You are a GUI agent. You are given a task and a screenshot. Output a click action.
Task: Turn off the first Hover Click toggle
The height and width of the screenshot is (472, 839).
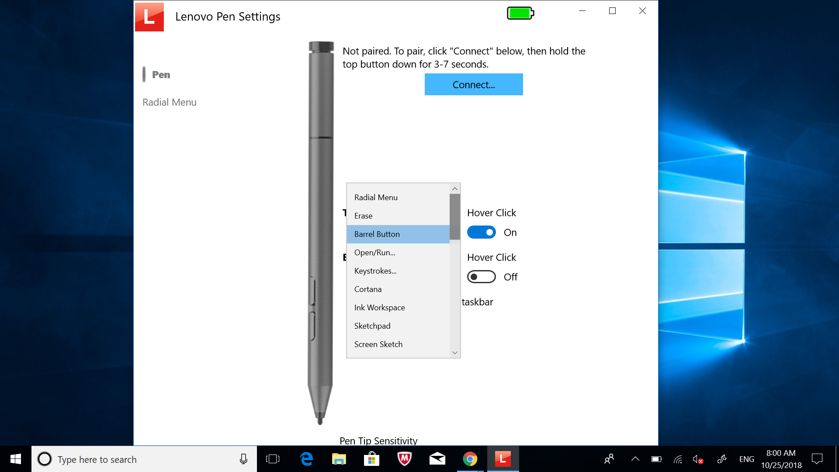482,233
